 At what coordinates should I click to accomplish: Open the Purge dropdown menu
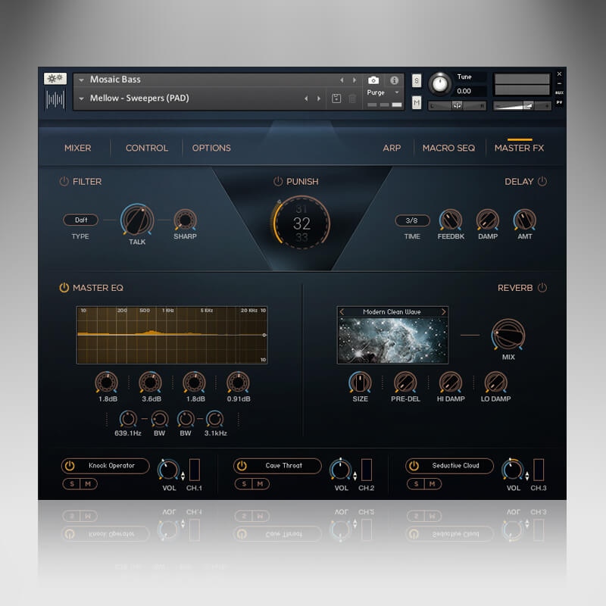[x=383, y=92]
